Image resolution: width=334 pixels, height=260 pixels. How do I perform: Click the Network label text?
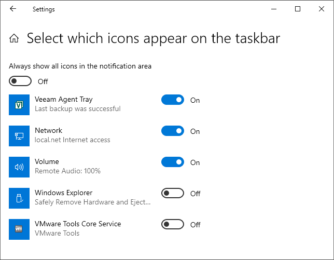48,130
